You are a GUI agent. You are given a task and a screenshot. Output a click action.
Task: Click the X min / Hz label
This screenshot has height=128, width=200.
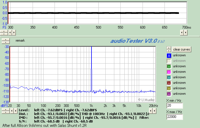coord(174,101)
